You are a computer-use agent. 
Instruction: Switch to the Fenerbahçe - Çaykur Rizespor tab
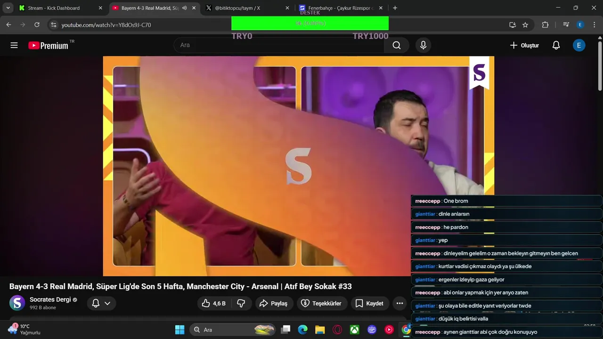pos(341,8)
